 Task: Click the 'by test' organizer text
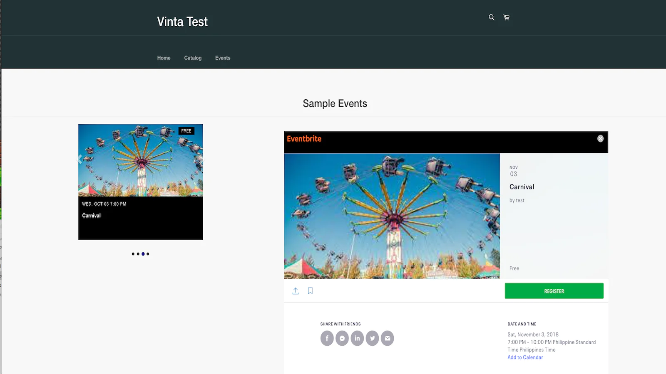[517, 200]
